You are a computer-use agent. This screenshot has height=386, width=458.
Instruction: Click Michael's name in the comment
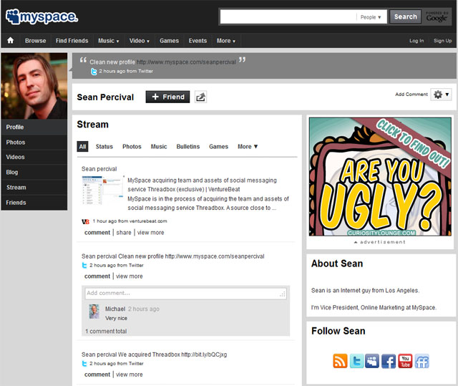point(115,309)
